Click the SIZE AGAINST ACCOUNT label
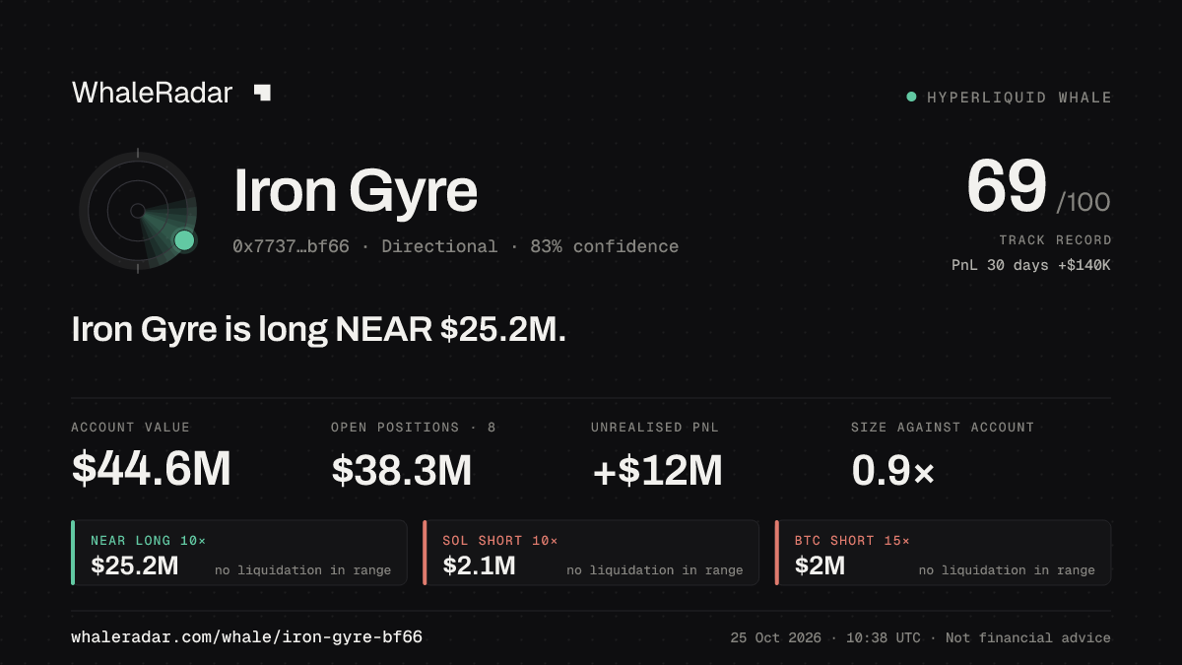The image size is (1182, 665). point(943,428)
